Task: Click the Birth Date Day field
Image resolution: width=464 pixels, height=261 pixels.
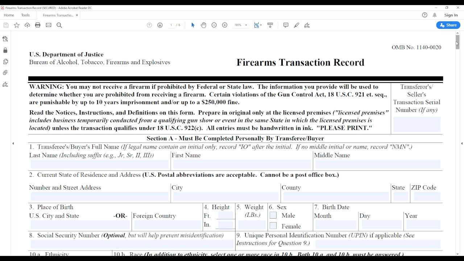Action: 381,225
